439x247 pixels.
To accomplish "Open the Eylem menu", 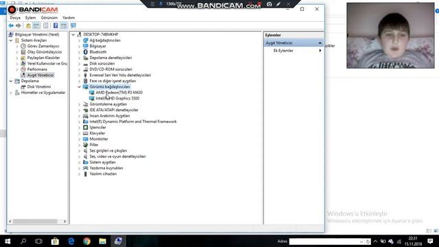I will 30,18.
